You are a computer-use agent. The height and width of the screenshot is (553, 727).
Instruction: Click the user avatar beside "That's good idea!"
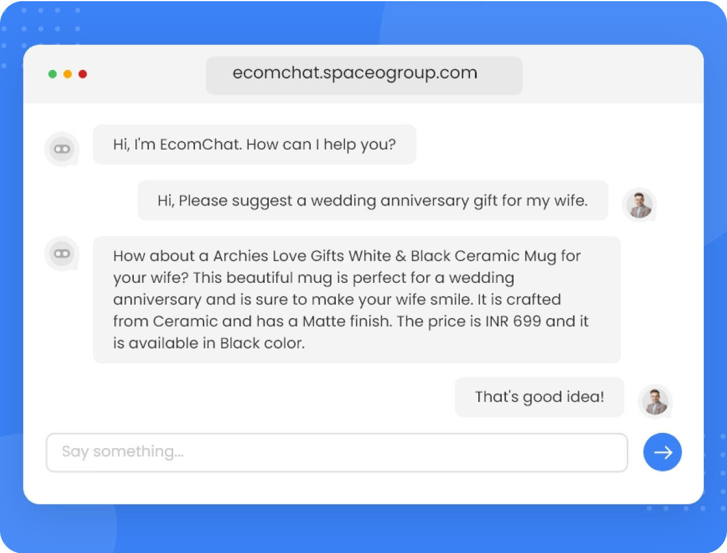click(655, 401)
